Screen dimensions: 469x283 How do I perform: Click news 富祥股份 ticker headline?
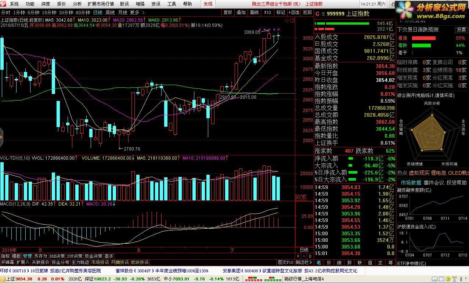pos(162,271)
